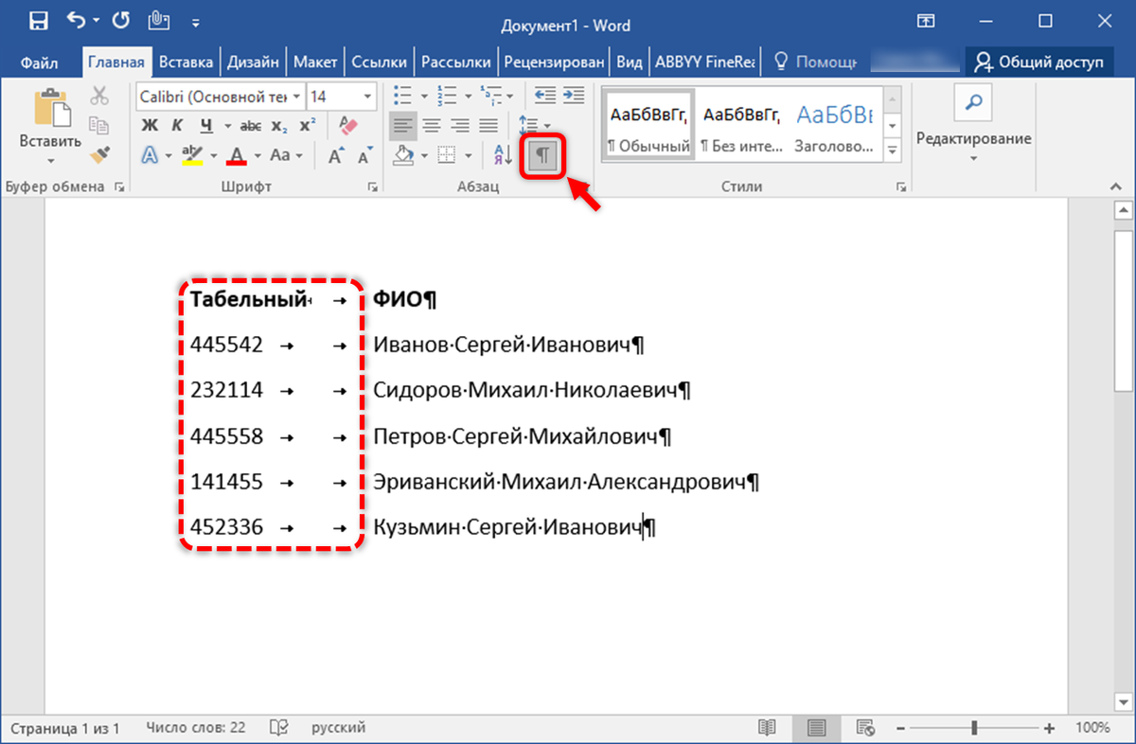Screen dimensions: 1136x744
Task: Decrease paragraph indent
Action: click(x=544, y=96)
